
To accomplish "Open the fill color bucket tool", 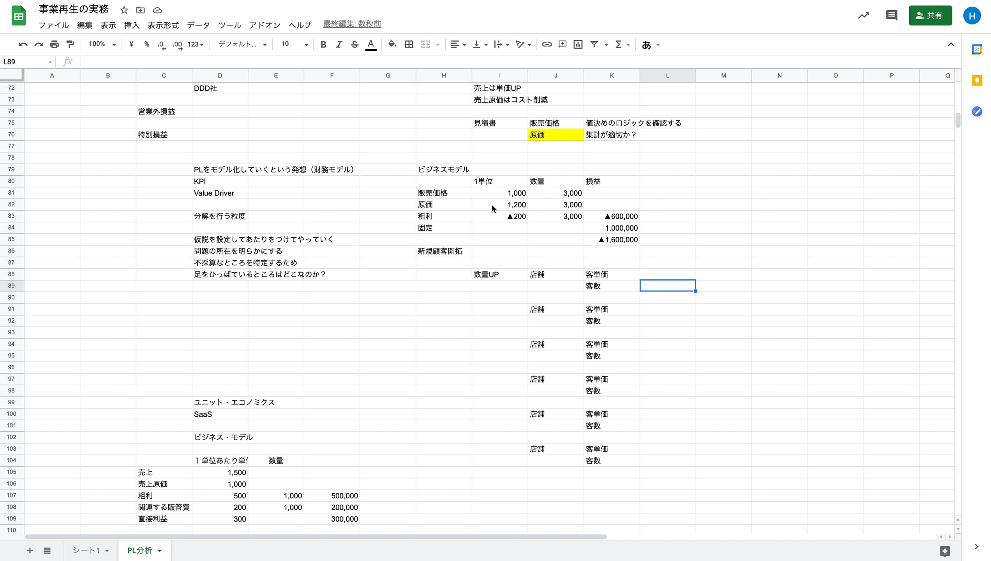I will click(392, 44).
